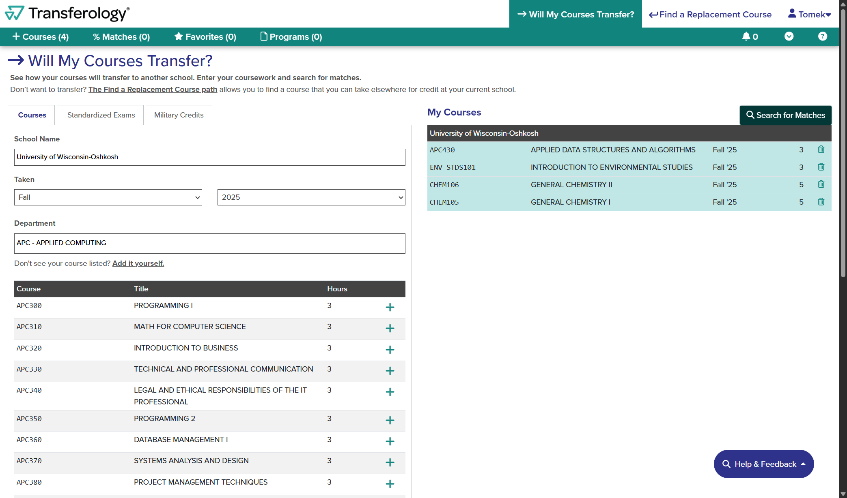847x498 pixels.
Task: Click the MATH FOR COMPUTER SCIENCE title
Action: tap(190, 327)
